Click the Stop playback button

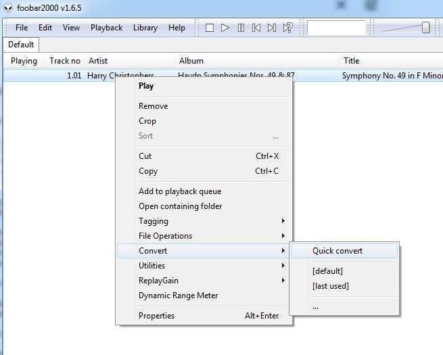210,28
